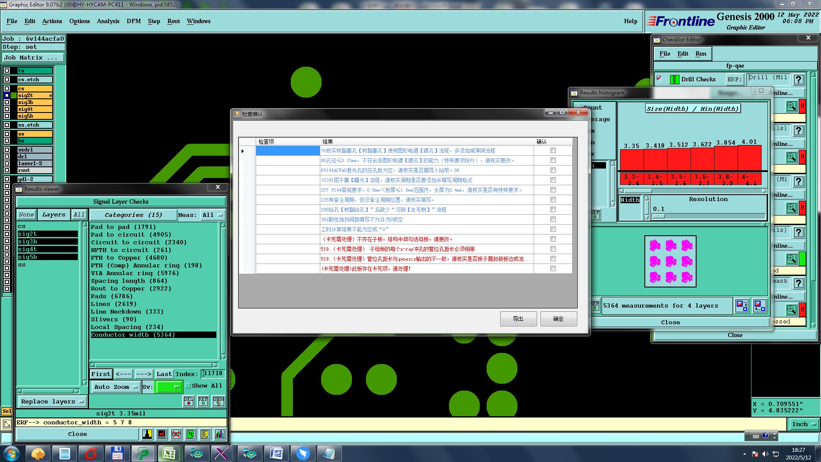
Task: Click the 导出 export button
Action: [518, 319]
